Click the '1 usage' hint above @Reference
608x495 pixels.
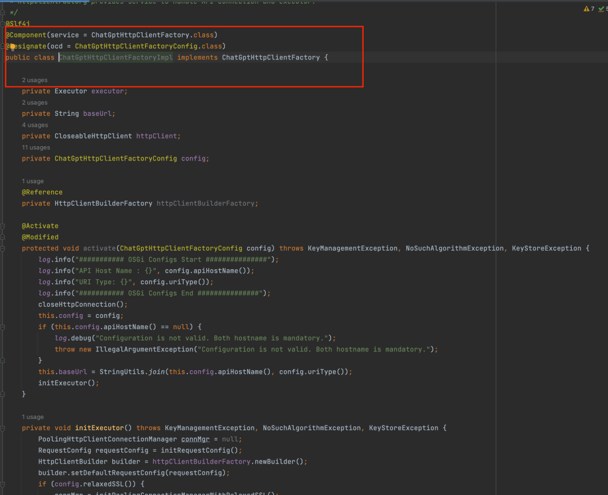coord(33,181)
